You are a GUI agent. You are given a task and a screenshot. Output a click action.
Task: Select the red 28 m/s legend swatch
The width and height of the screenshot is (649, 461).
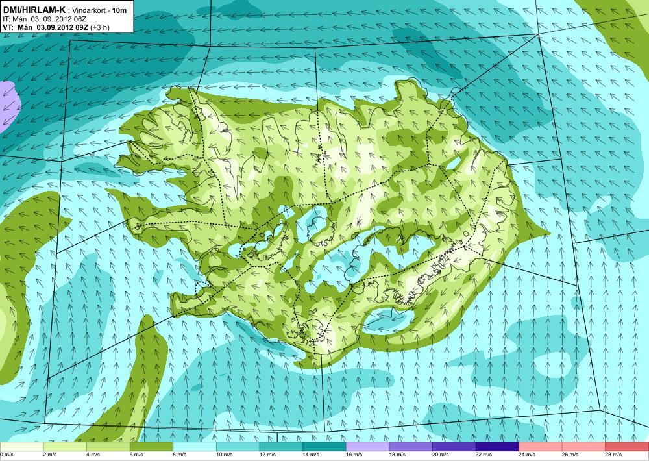tap(627, 447)
